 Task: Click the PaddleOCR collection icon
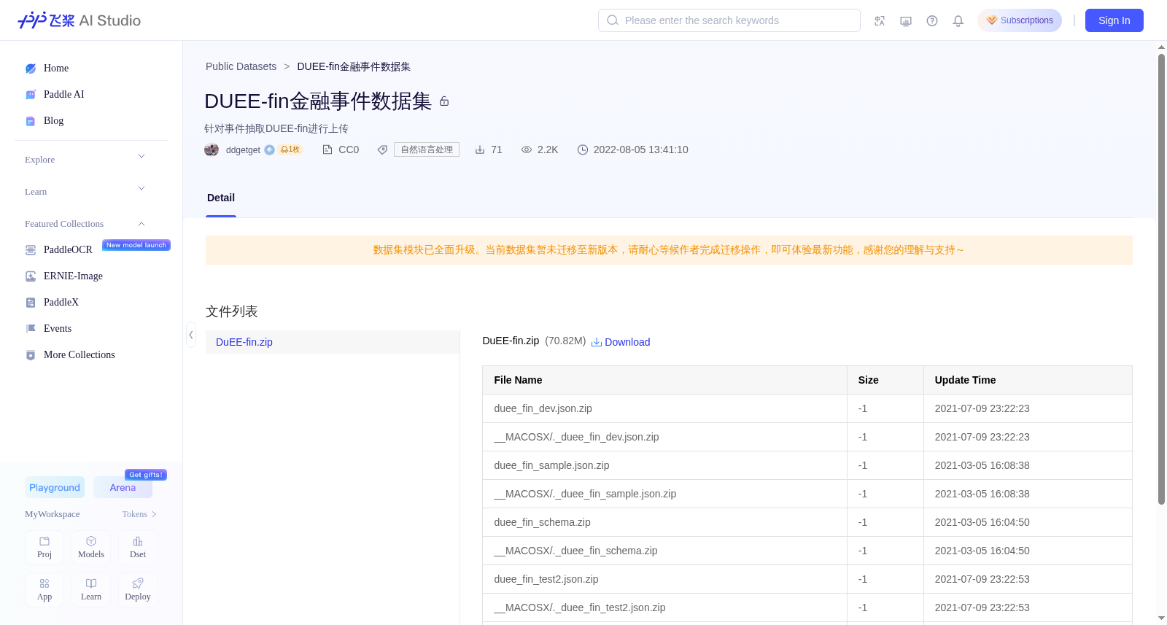click(31, 250)
